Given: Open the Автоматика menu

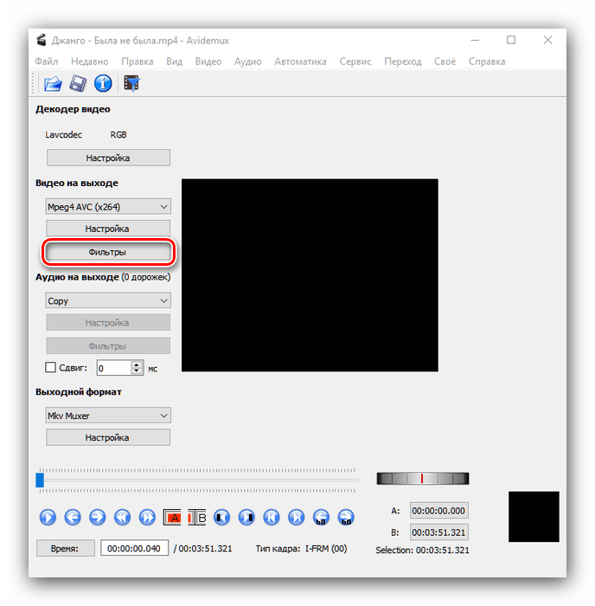Looking at the screenshot, I should tap(300, 61).
